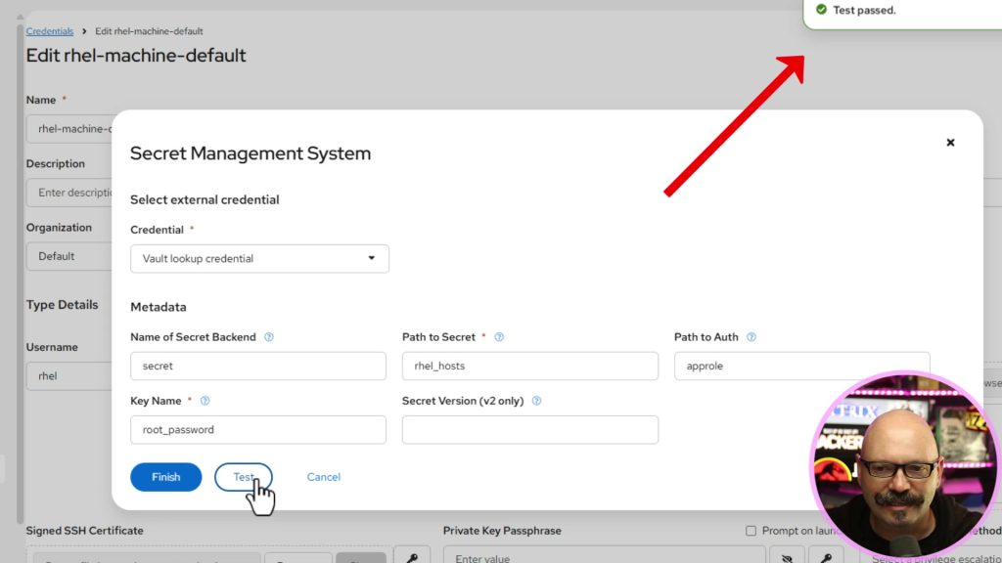Click the presenter webcam thumbnail
The height and width of the screenshot is (563, 1002).
[x=904, y=466]
